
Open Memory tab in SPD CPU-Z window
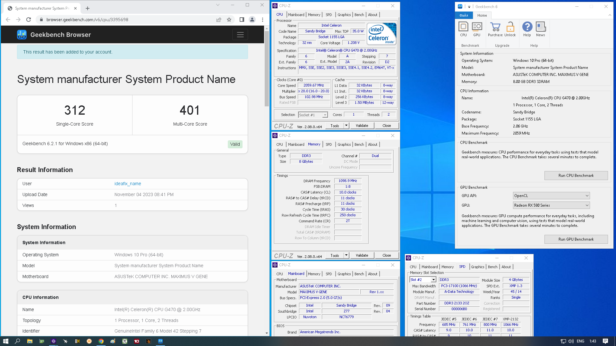[x=447, y=267]
